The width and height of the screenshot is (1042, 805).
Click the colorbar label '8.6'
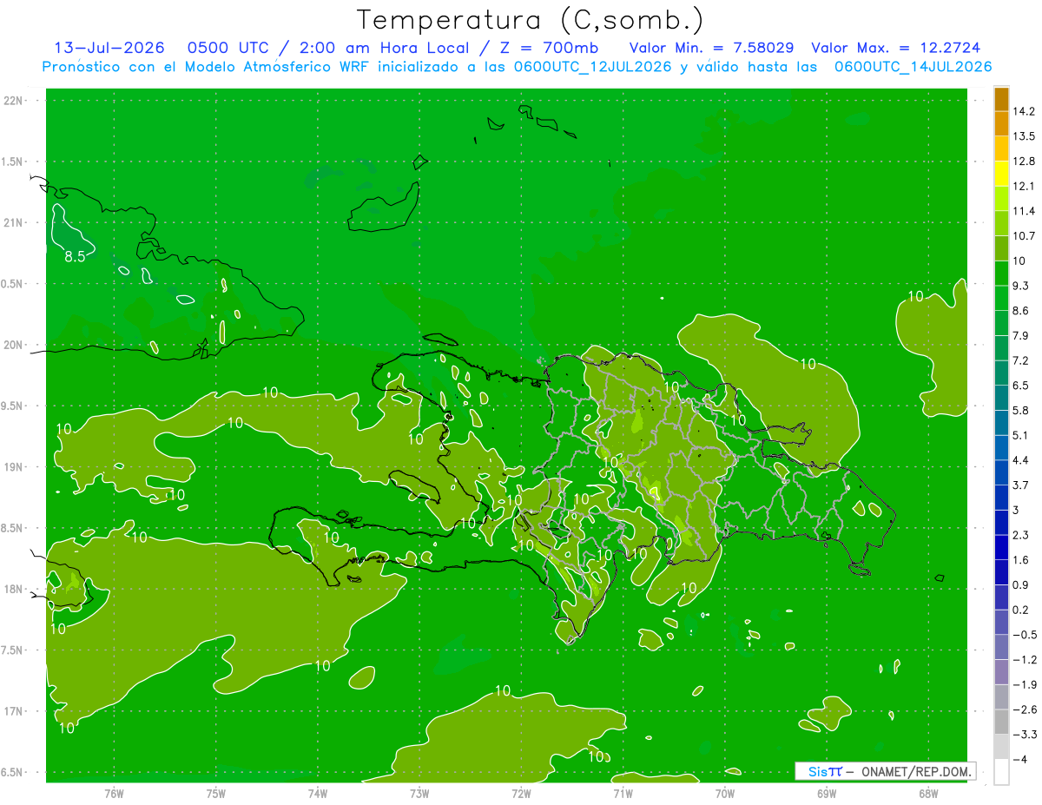1022,311
